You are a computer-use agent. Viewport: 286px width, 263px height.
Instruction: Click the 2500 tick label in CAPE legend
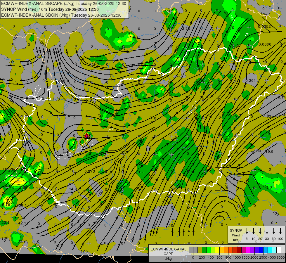(263, 257)
